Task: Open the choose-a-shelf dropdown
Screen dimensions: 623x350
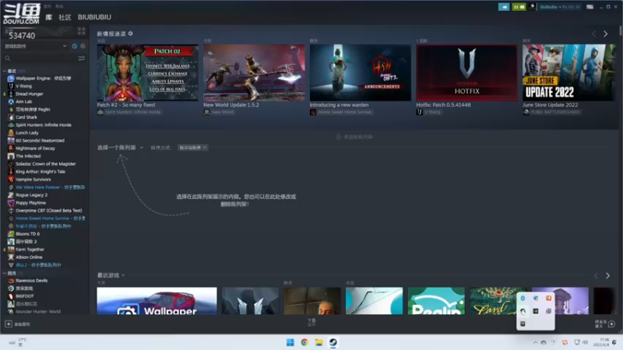Action: [x=120, y=148]
